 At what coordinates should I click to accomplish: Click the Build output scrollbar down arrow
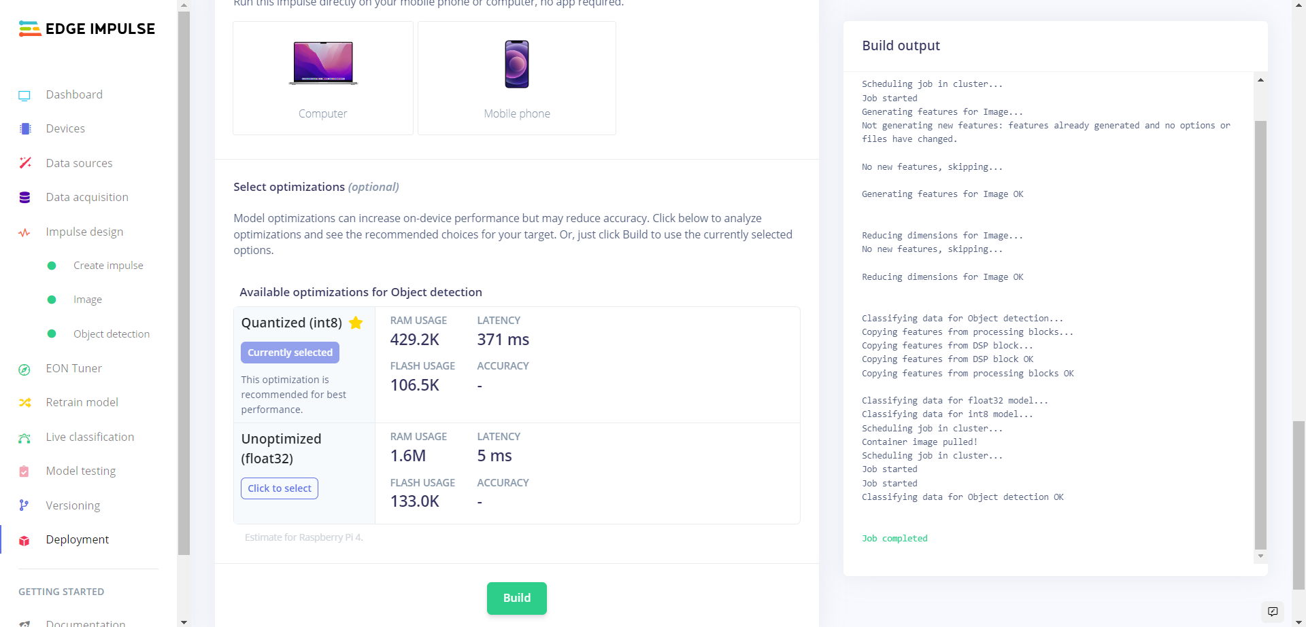1260,556
